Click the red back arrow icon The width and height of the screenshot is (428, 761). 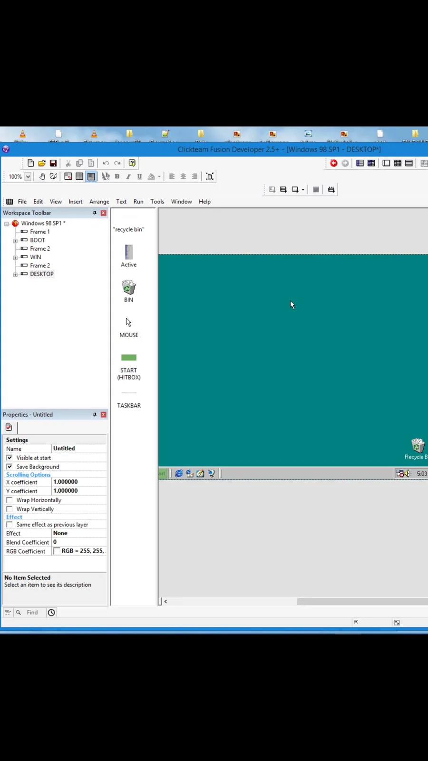click(x=334, y=163)
